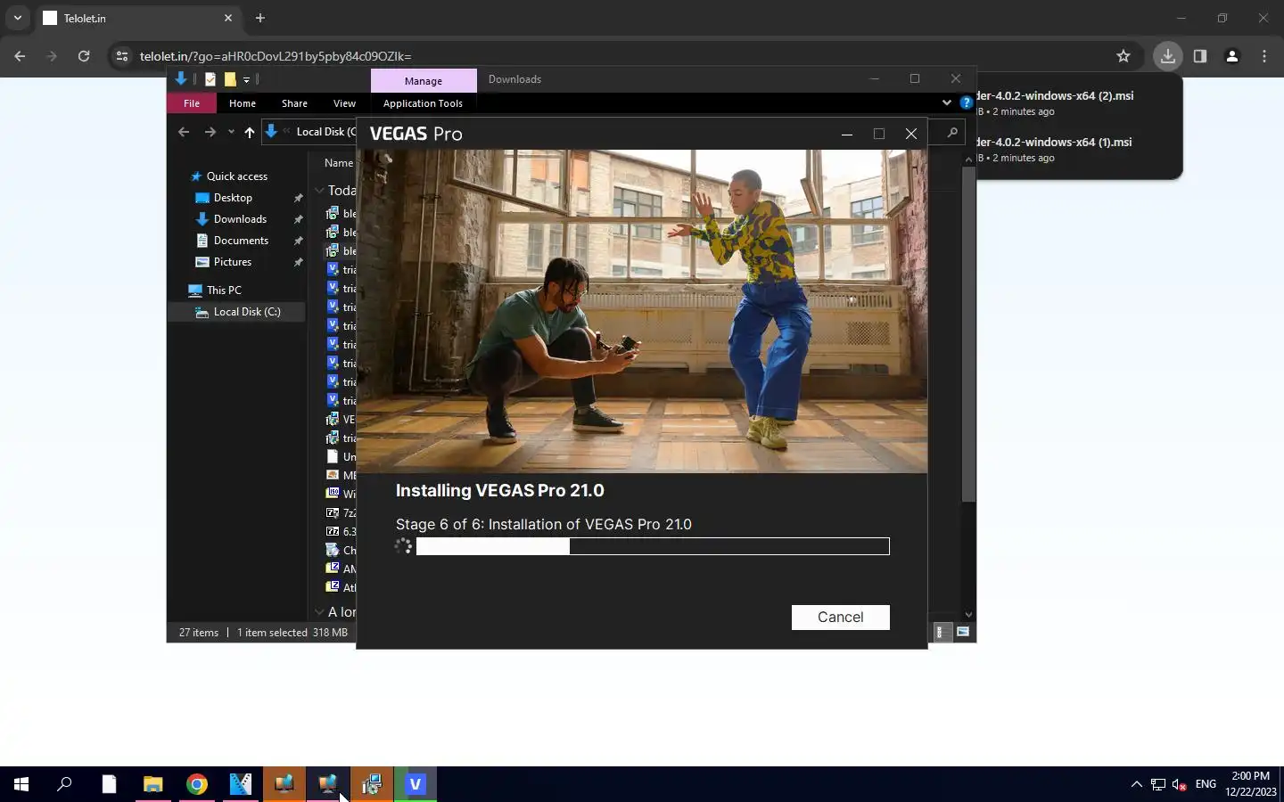Expand the Explorer ribbon with chevron
Screen dimensions: 1284x802
point(947,102)
